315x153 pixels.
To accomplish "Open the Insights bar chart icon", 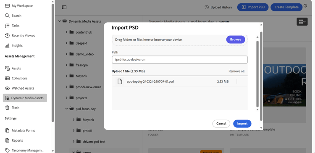I will (x=7, y=45).
